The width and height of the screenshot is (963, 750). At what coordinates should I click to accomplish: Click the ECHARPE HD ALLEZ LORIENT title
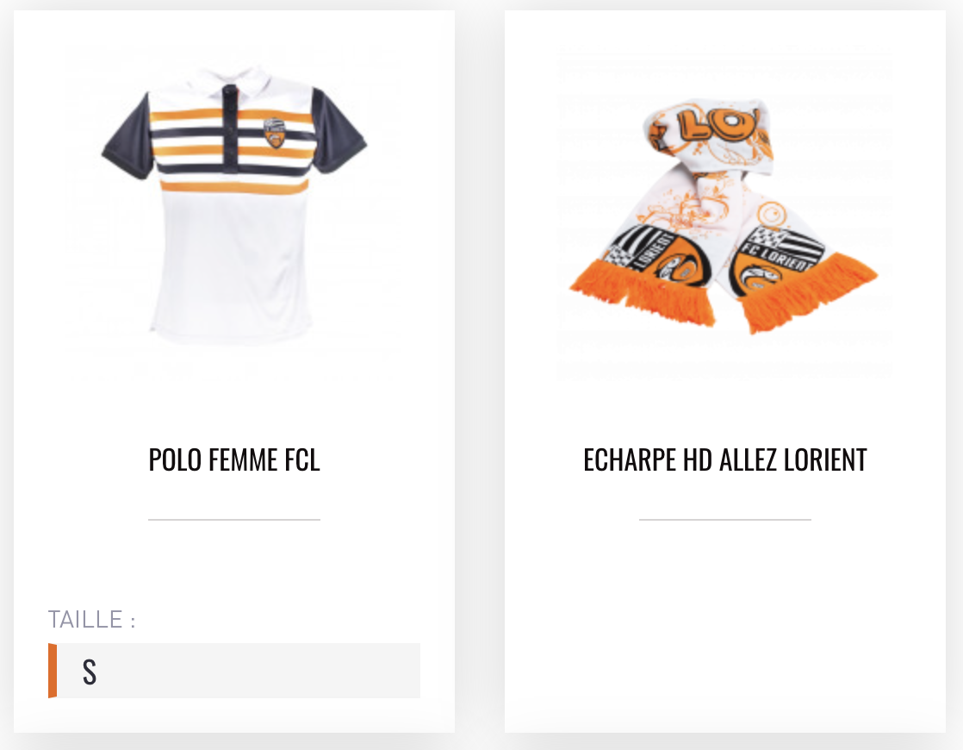(724, 459)
